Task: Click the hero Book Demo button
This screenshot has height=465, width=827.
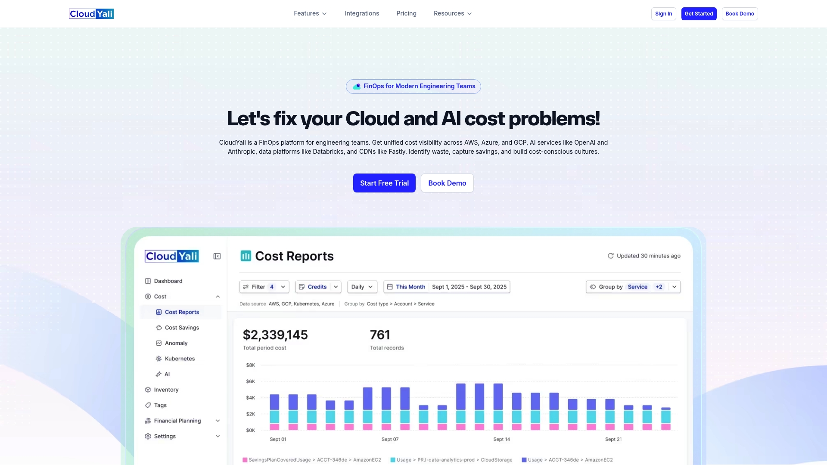Action: click(x=447, y=183)
